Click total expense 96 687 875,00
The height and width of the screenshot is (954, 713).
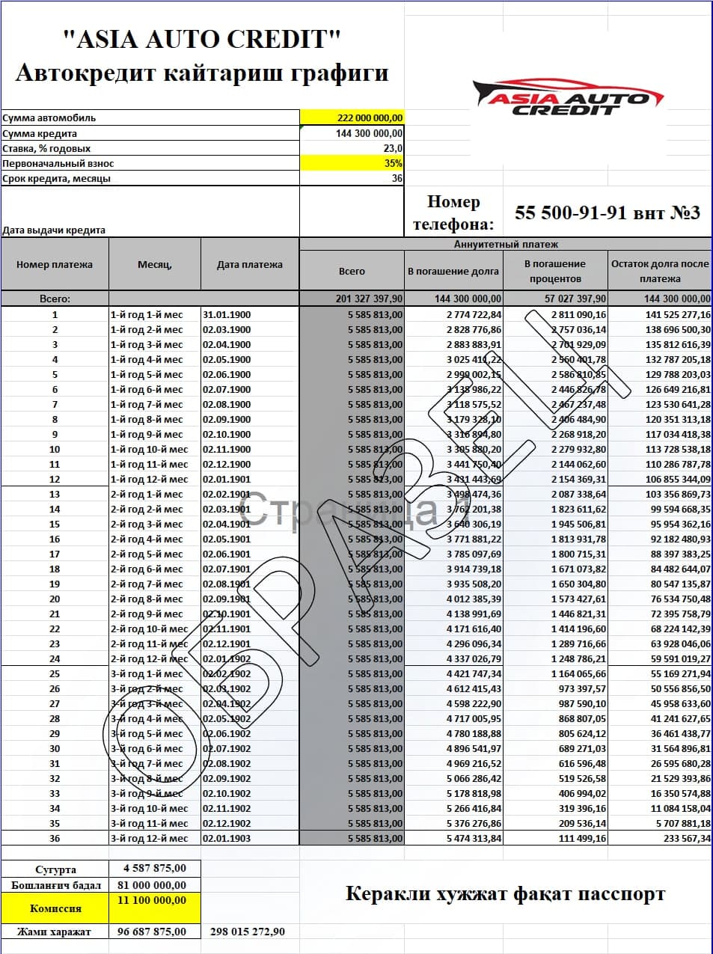(155, 932)
